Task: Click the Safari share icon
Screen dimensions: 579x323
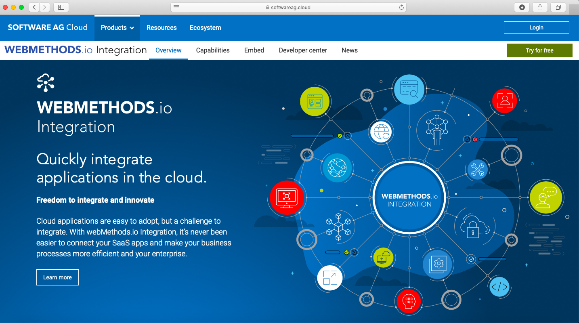Action: point(540,7)
